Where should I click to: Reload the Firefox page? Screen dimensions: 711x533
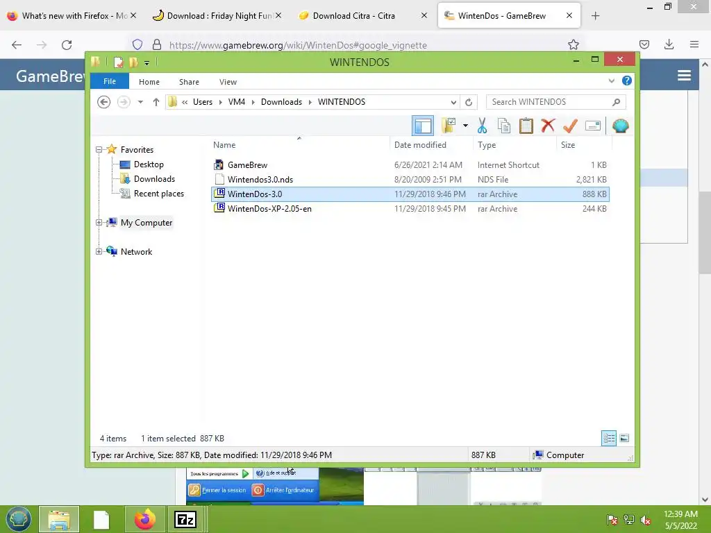67,45
